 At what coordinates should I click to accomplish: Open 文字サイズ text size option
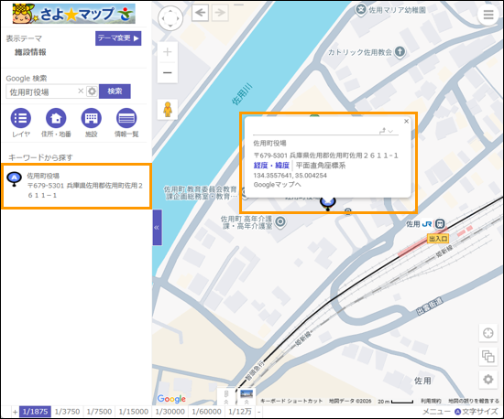pos(477,412)
